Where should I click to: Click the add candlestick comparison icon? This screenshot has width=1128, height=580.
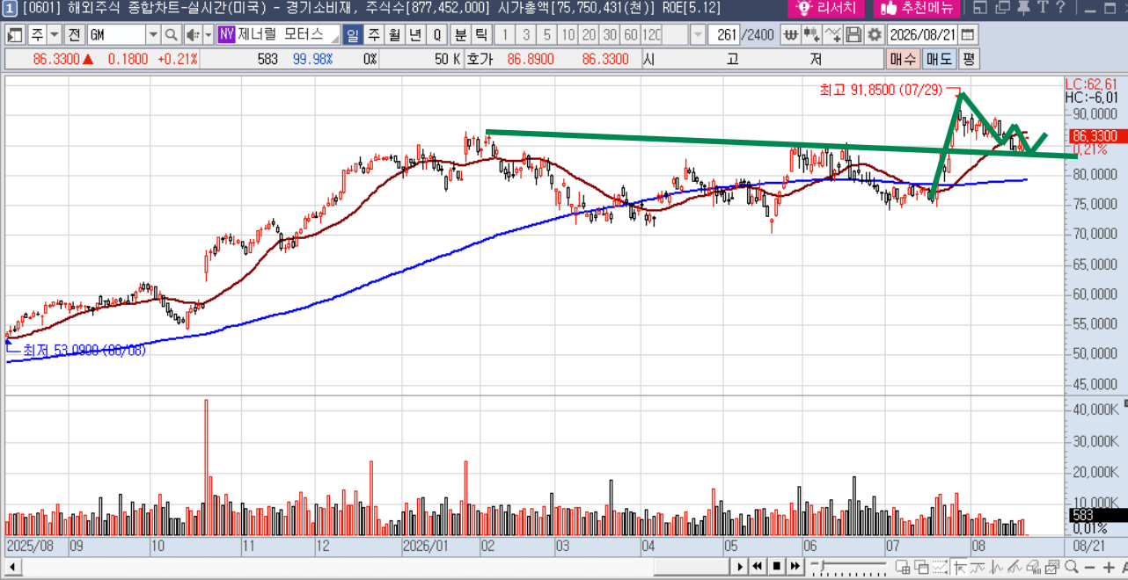(x=811, y=35)
